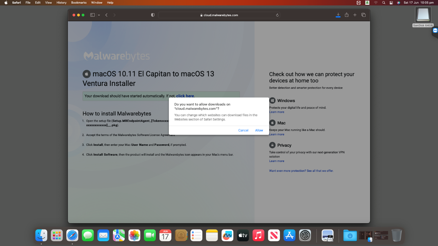Open the Bookmarks menu
Screen dimensions: 438x246
[79, 3]
